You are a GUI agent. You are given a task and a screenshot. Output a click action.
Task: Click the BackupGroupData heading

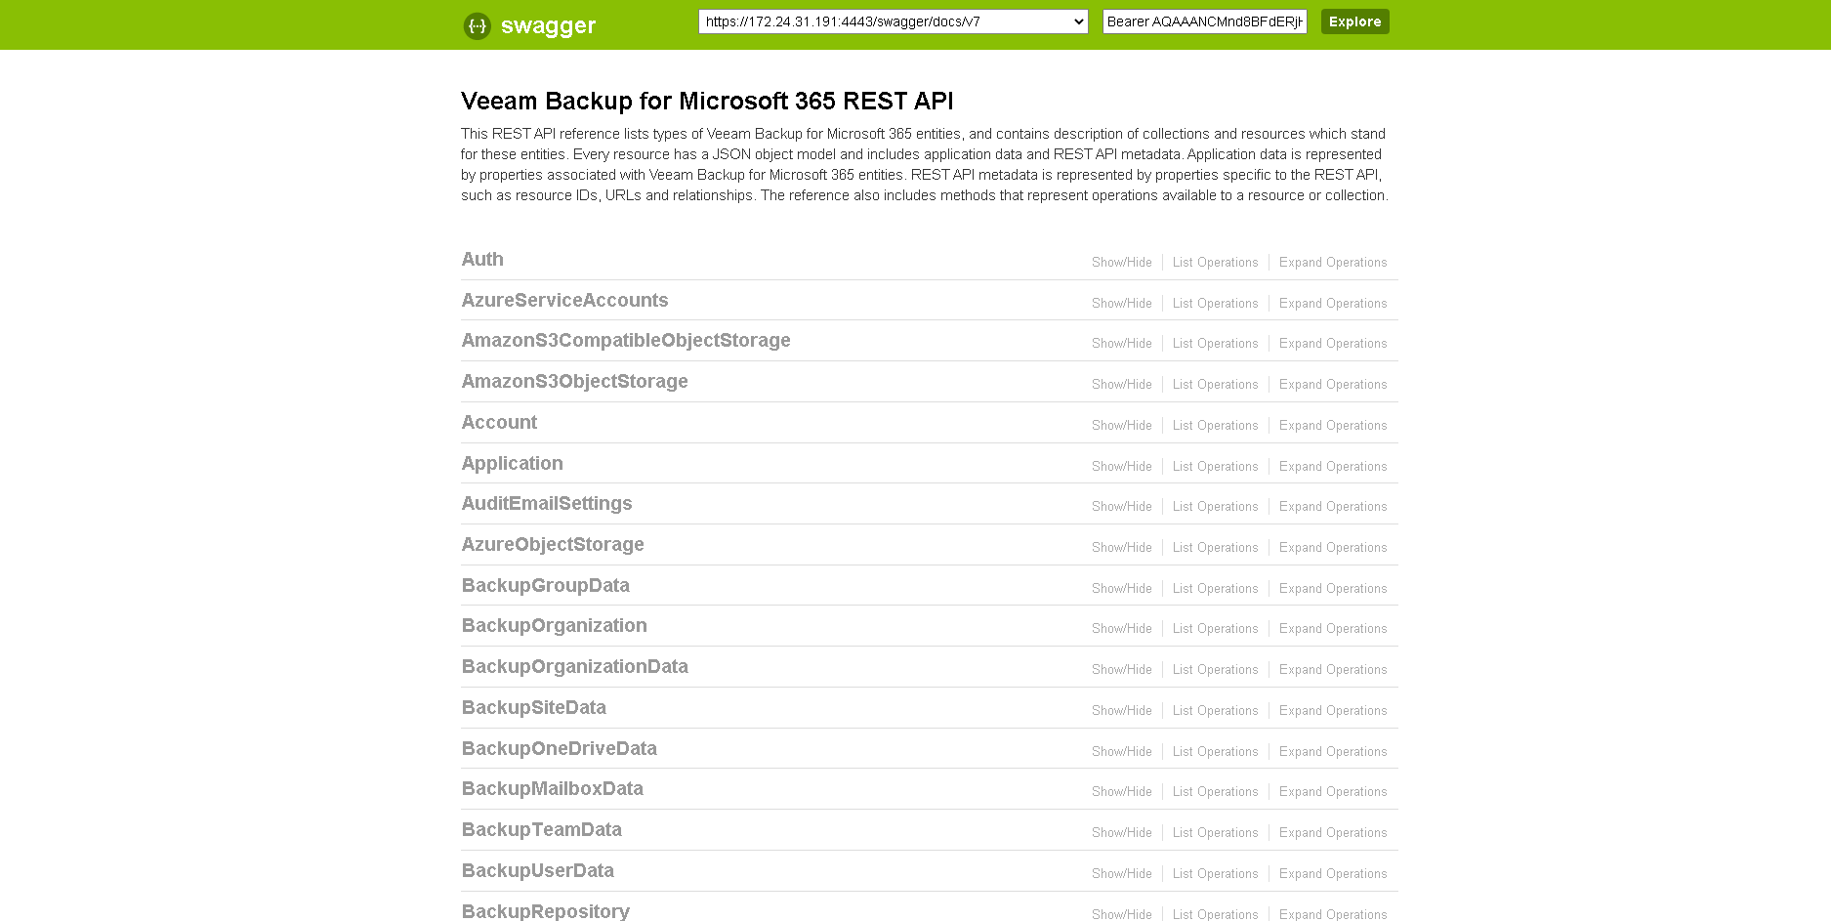(x=545, y=586)
